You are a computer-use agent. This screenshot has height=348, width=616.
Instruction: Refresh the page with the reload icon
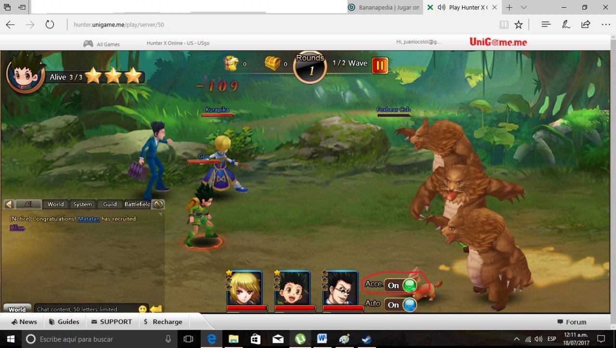pos(50,25)
